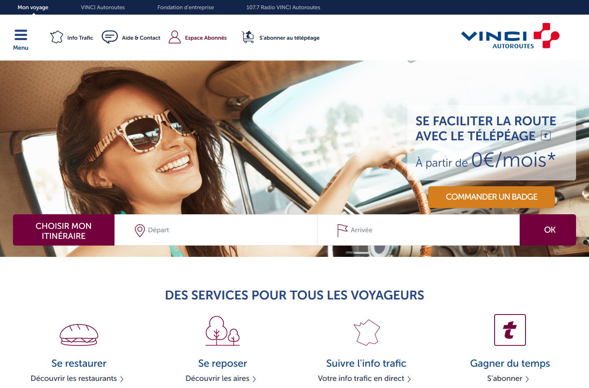The image size is (589, 388).
Task: Open the Fondation d'entreprise tab
Action: 185,7
